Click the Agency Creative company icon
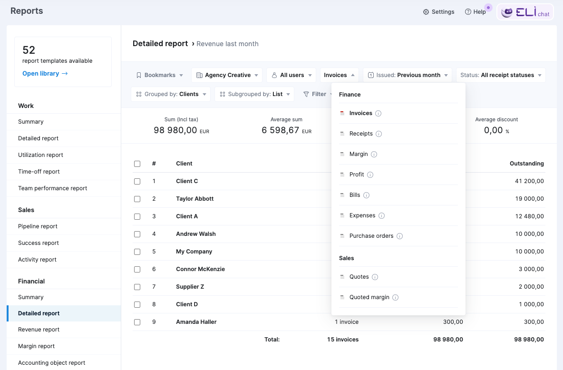 click(200, 75)
